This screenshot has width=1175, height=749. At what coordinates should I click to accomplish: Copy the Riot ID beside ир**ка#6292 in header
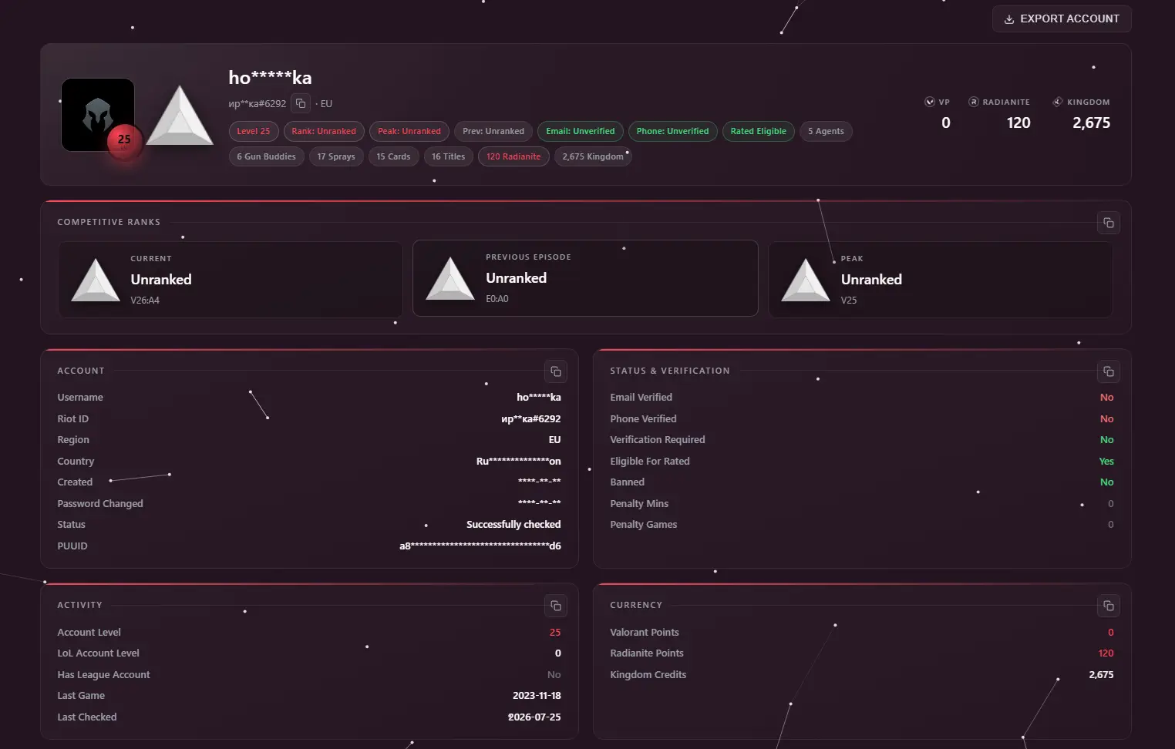[301, 103]
